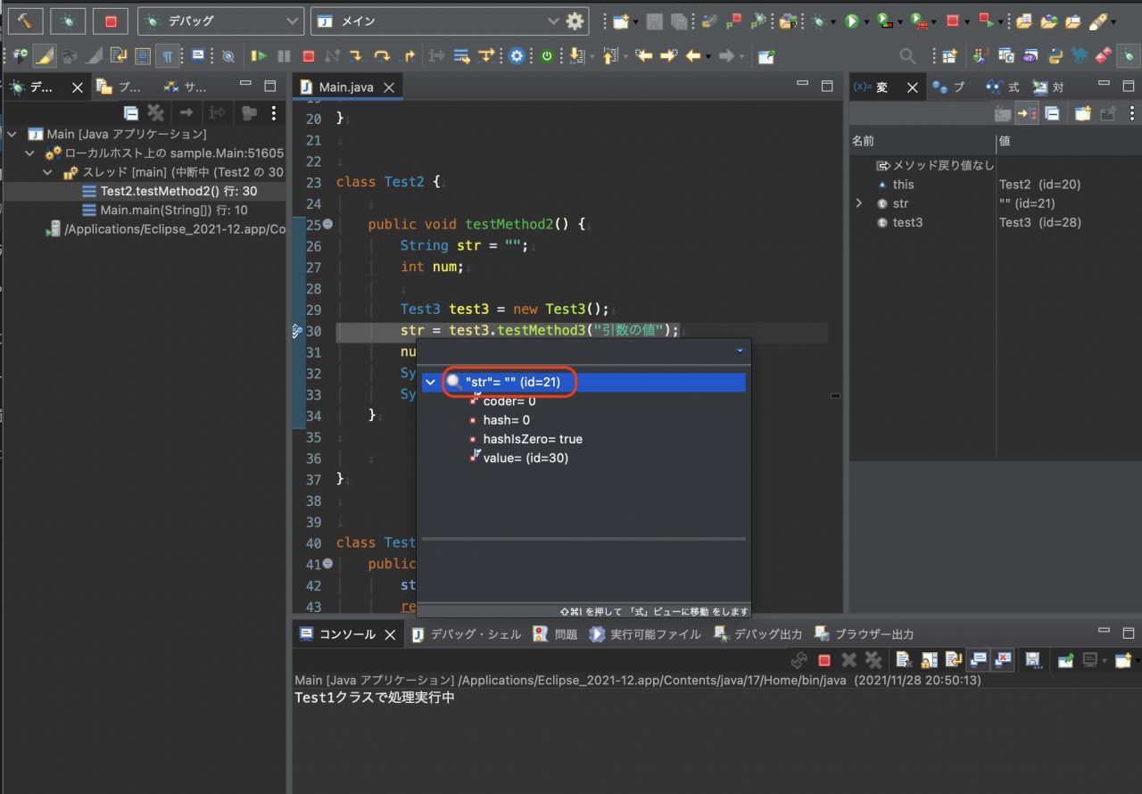The image size is (1142, 794).
Task: Toggle the Skip All Breakpoints button
Action: (x=227, y=55)
